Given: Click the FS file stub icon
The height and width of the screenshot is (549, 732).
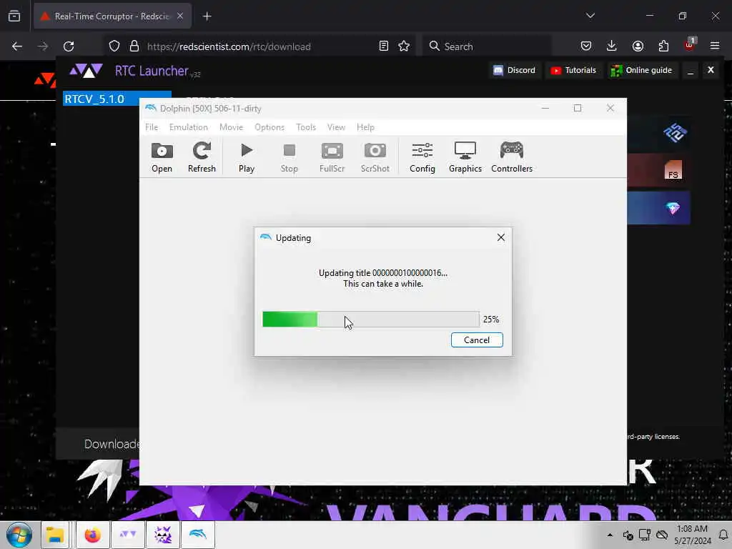Looking at the screenshot, I should [x=673, y=170].
